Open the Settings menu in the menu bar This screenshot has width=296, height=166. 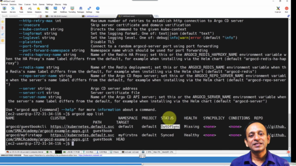pos(49,4)
